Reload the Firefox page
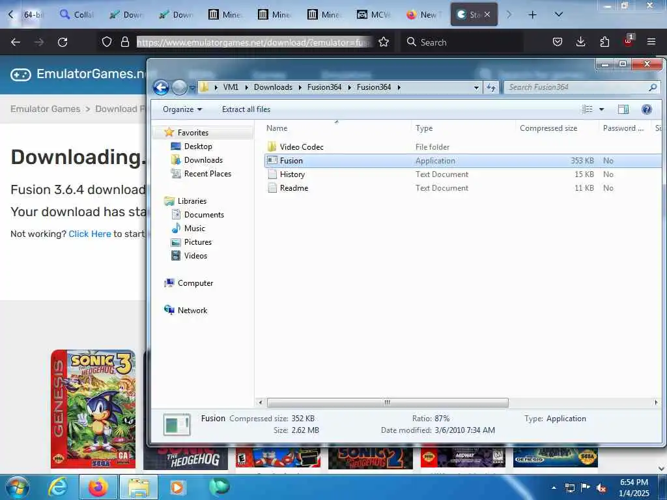667x500 pixels. coord(63,42)
